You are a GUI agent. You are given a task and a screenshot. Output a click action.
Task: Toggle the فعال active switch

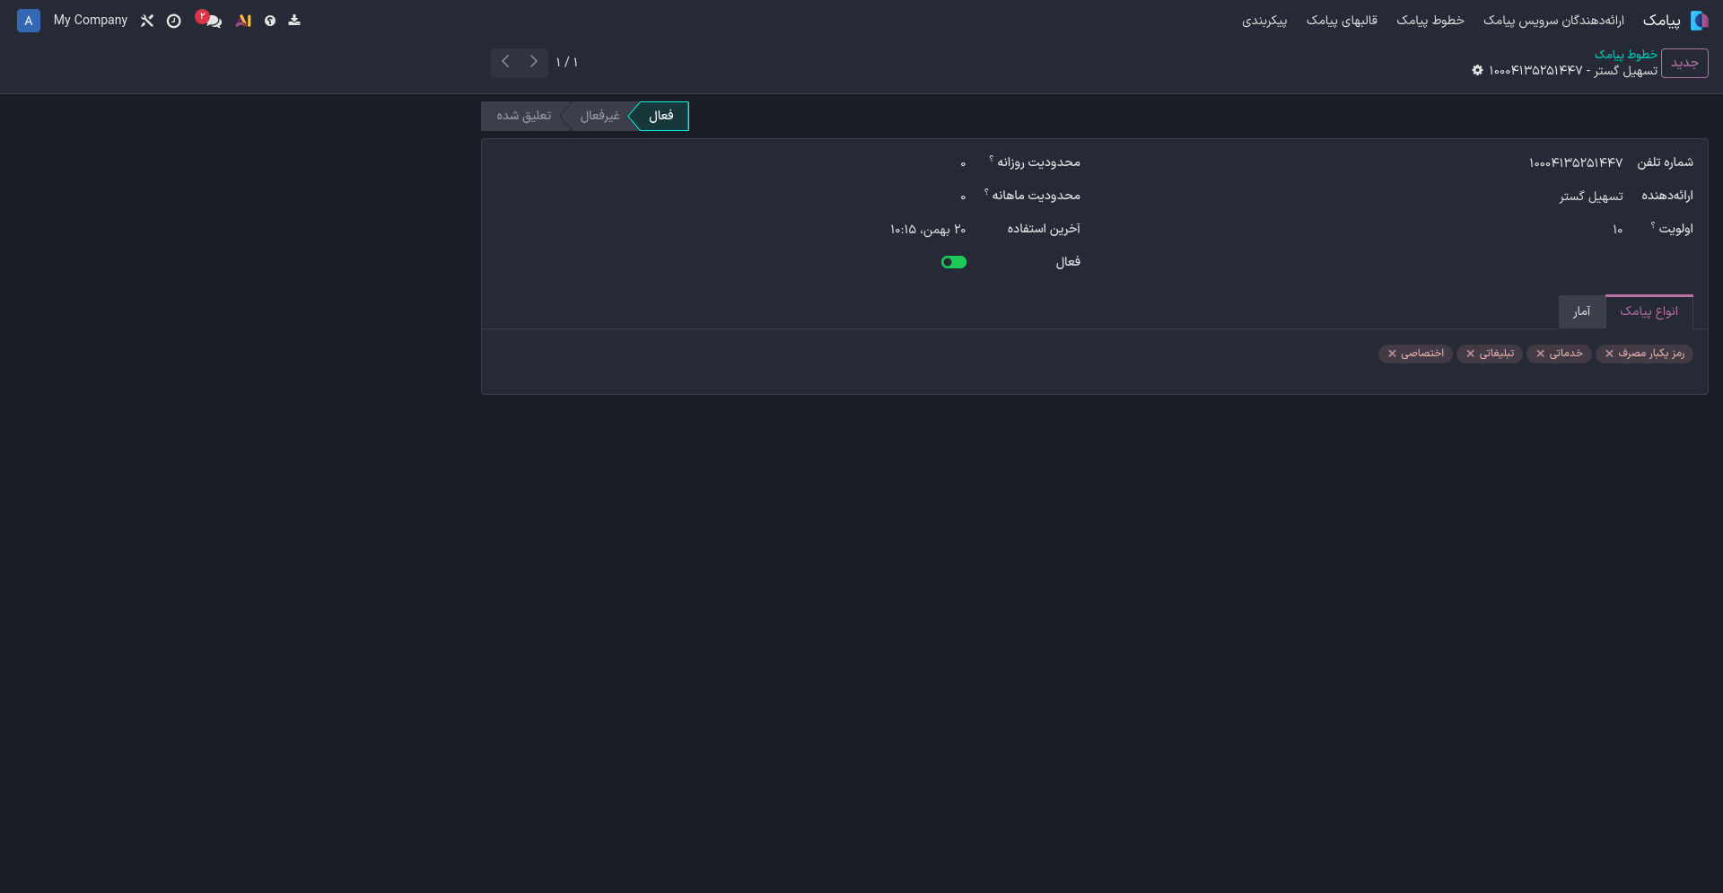953,262
